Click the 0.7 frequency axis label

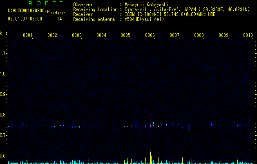[3, 135]
